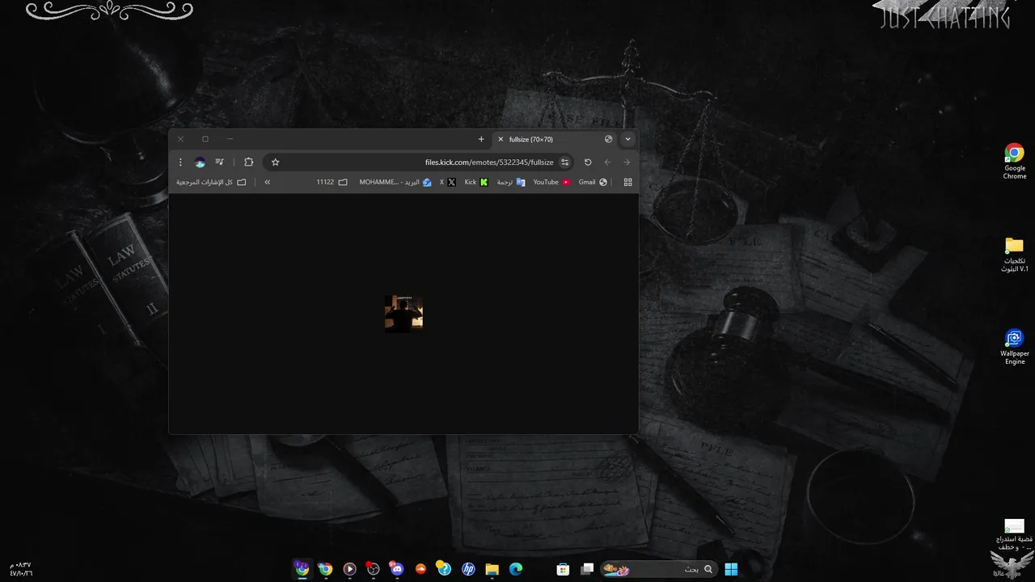Select the fullsize (70×70) tab
Image resolution: width=1035 pixels, height=582 pixels.
(554, 139)
